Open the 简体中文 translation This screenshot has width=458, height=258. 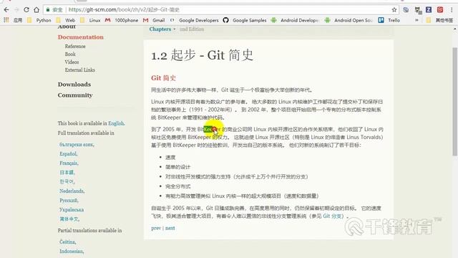coord(69,219)
